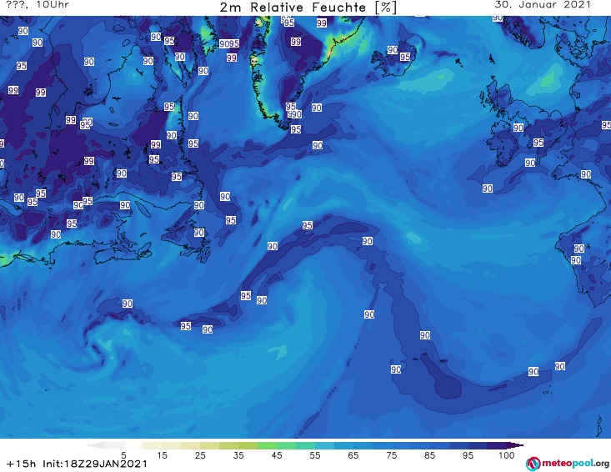611x472 pixels.
Task: Click the legend tick label '55'
Action: click(315, 455)
